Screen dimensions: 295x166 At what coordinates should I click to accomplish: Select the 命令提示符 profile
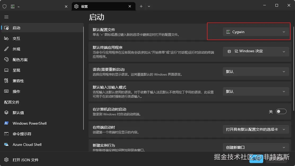[x=42, y=134]
